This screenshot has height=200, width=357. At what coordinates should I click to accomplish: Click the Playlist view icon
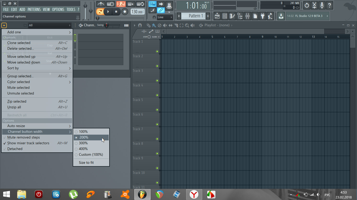click(217, 16)
